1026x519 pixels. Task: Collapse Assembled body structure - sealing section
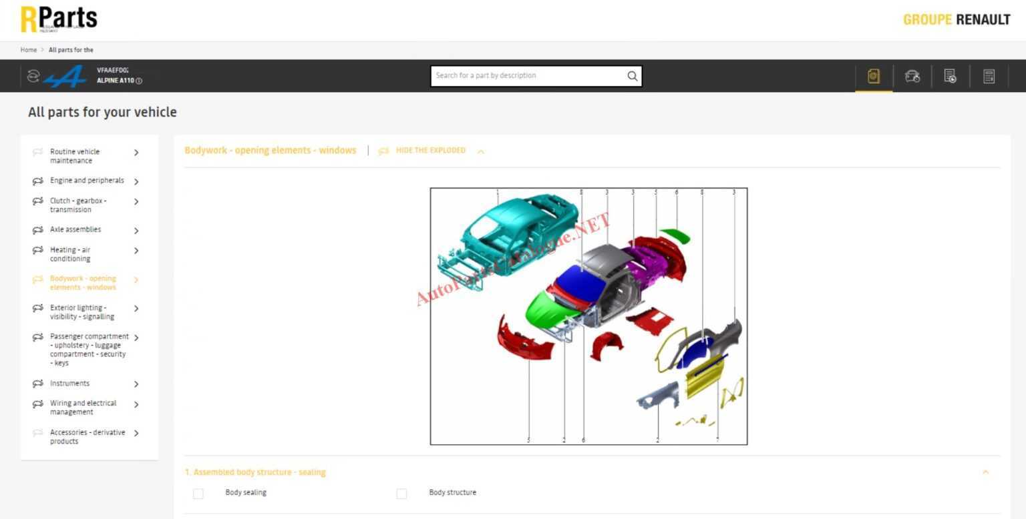pyautogui.click(x=985, y=472)
